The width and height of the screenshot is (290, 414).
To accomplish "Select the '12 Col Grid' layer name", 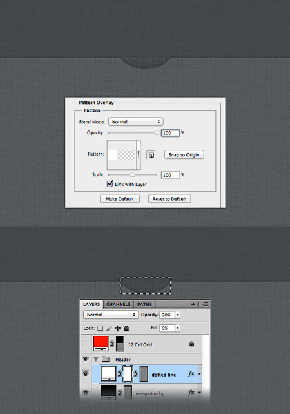I will (140, 344).
